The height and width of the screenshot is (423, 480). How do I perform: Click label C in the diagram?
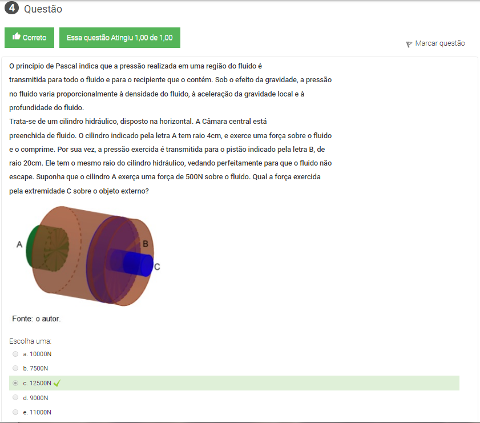(157, 267)
